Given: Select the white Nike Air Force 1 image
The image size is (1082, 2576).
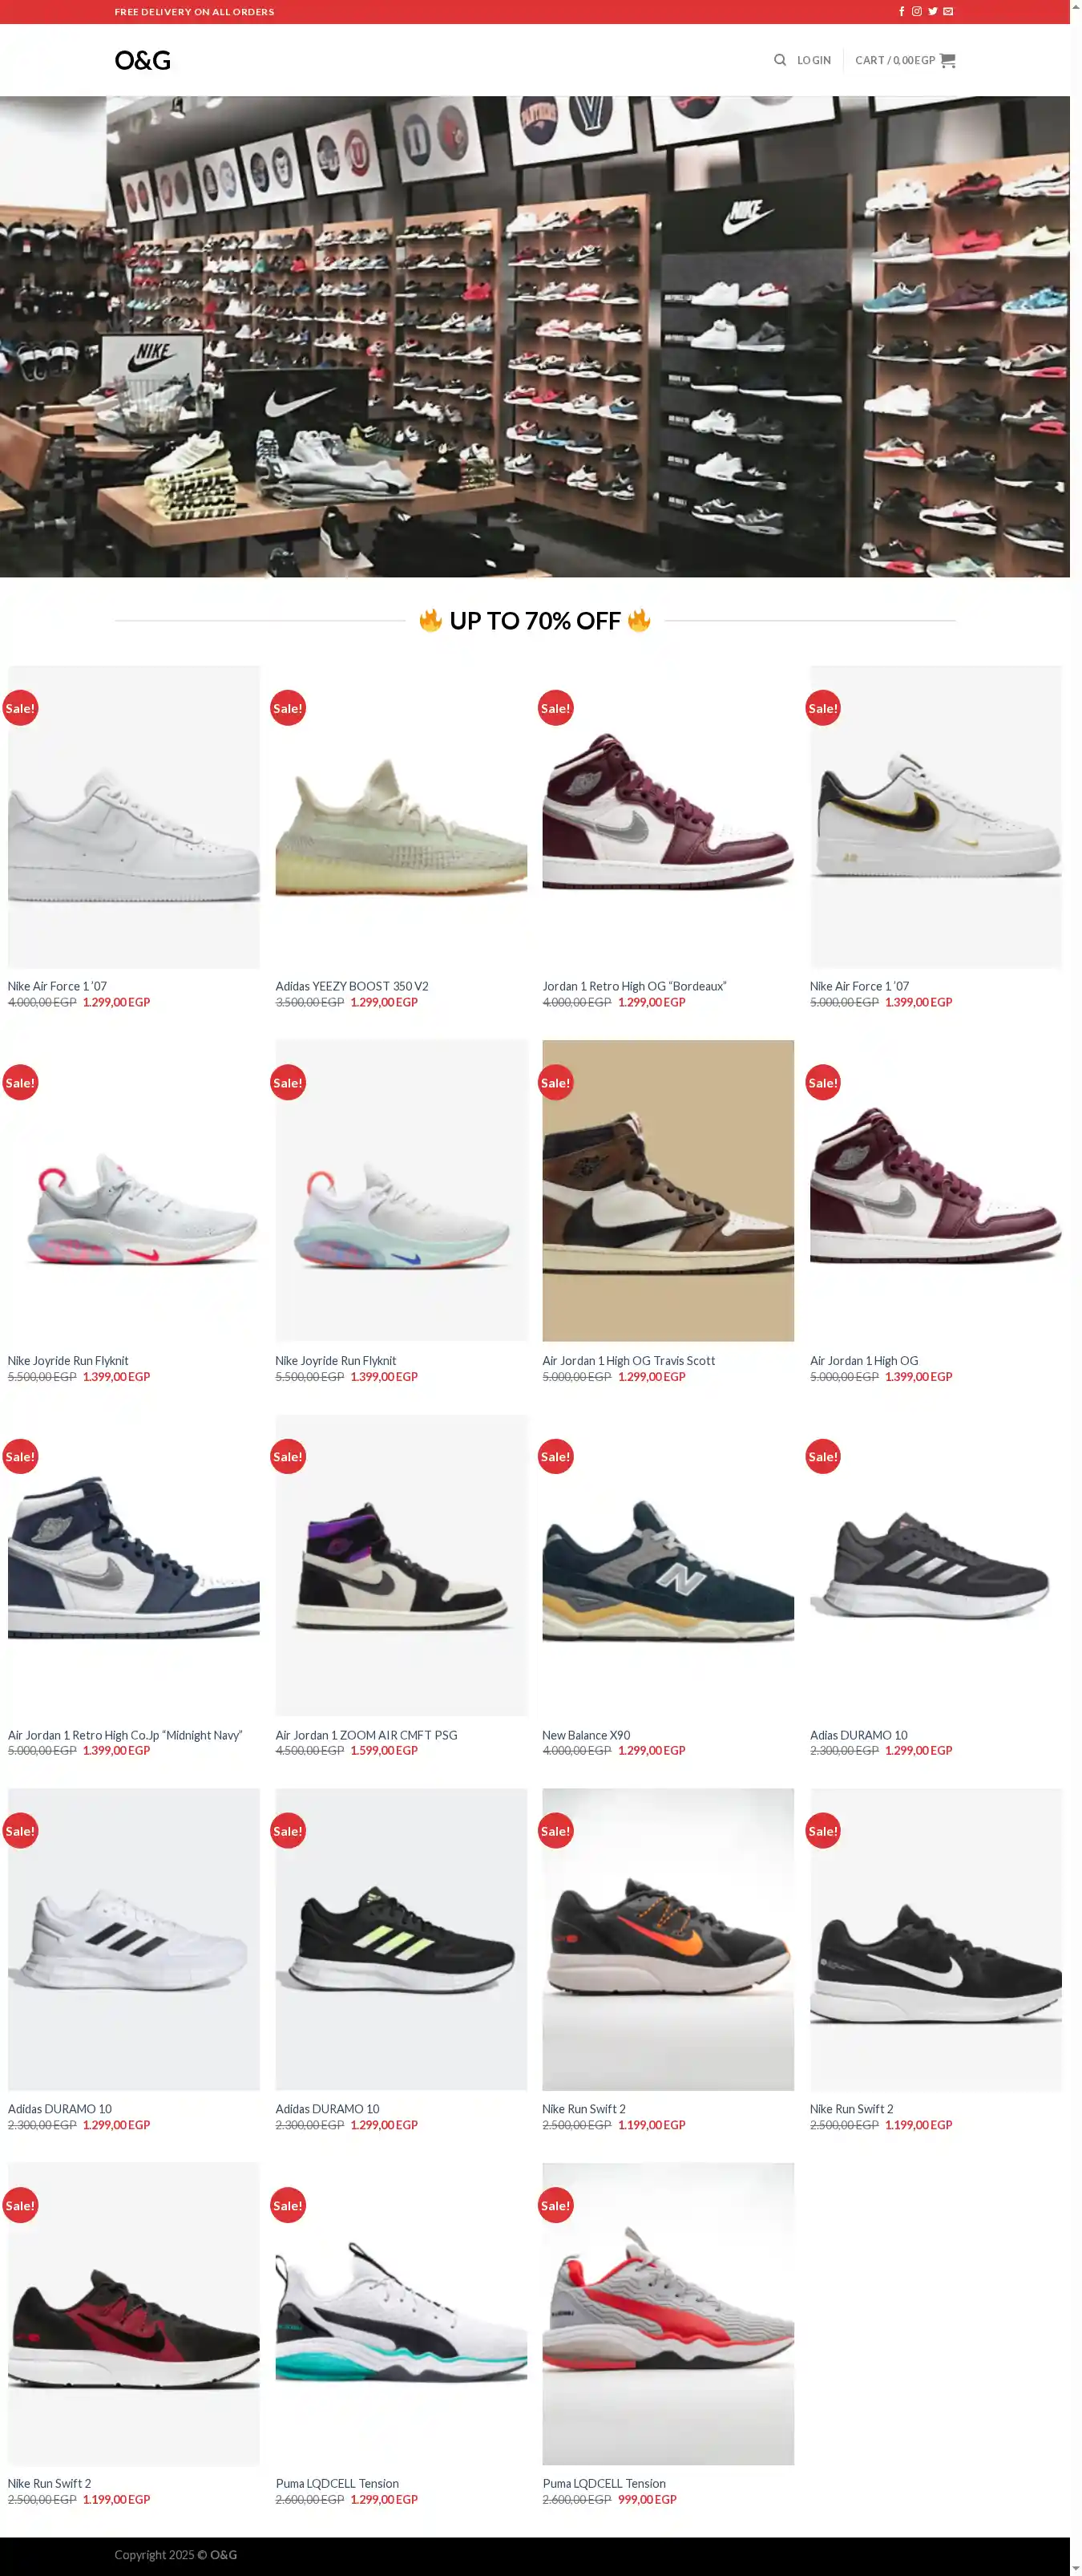Looking at the screenshot, I should tap(134, 816).
